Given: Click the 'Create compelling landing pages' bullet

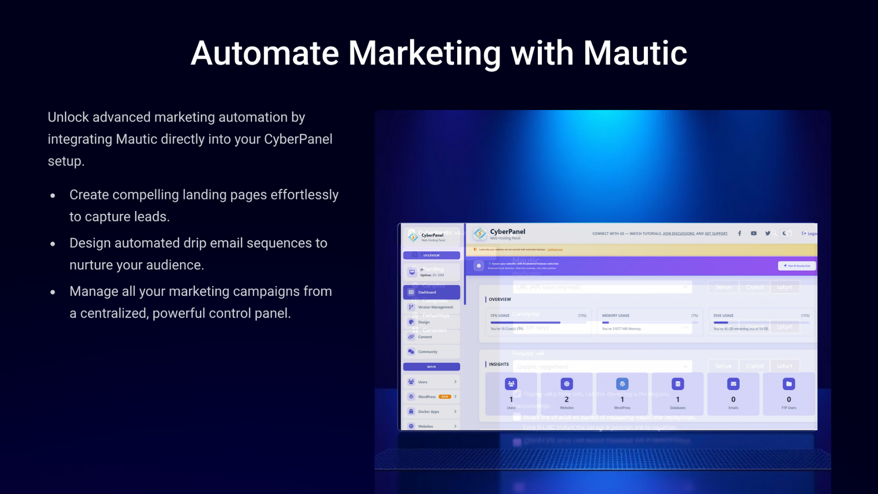Looking at the screenshot, I should click(204, 206).
